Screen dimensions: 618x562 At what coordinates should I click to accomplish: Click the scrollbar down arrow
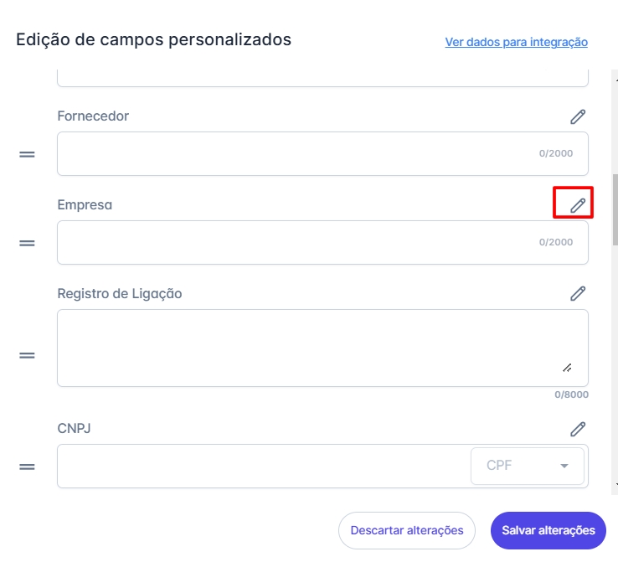pyautogui.click(x=613, y=485)
